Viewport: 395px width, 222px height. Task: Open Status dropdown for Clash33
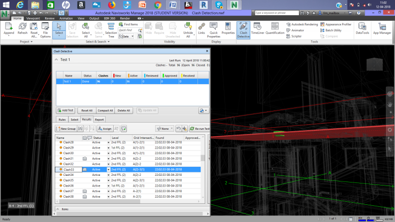(x=108, y=169)
